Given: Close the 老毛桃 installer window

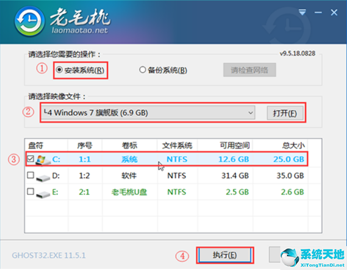Looking at the screenshot, I should tap(334, 12).
